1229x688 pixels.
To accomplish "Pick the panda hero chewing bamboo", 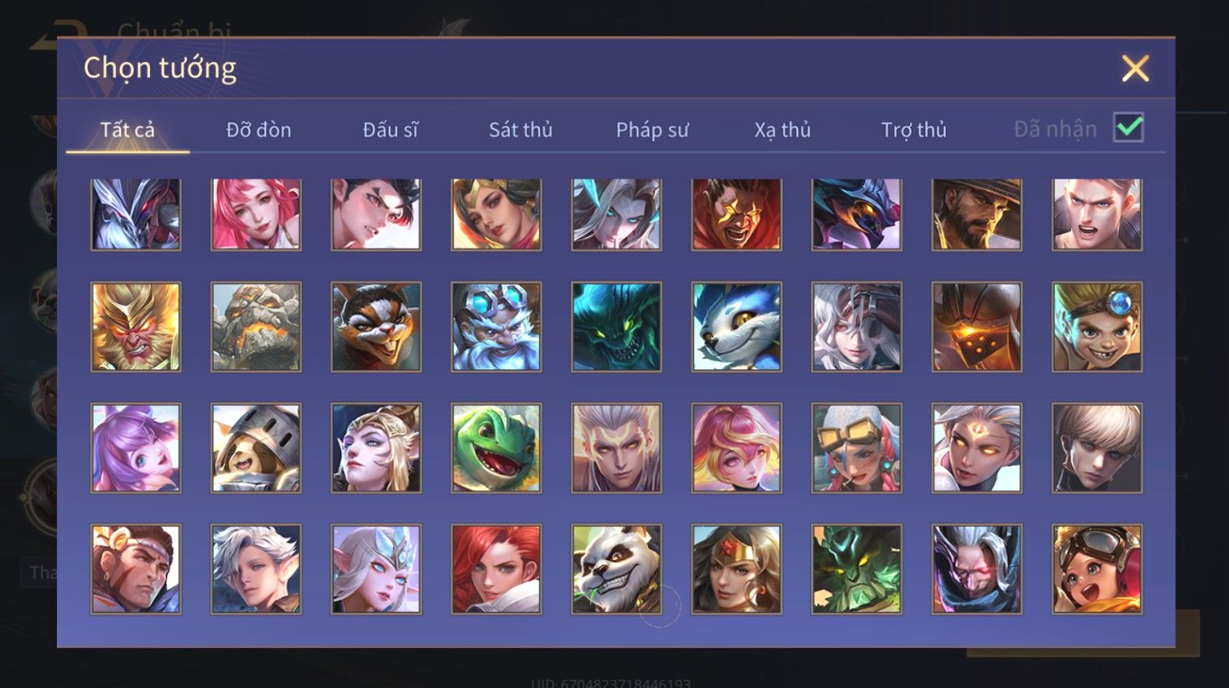I will (x=616, y=569).
